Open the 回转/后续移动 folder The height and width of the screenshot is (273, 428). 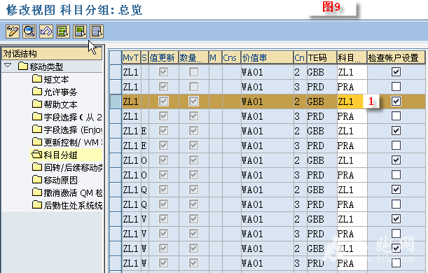(x=67, y=167)
